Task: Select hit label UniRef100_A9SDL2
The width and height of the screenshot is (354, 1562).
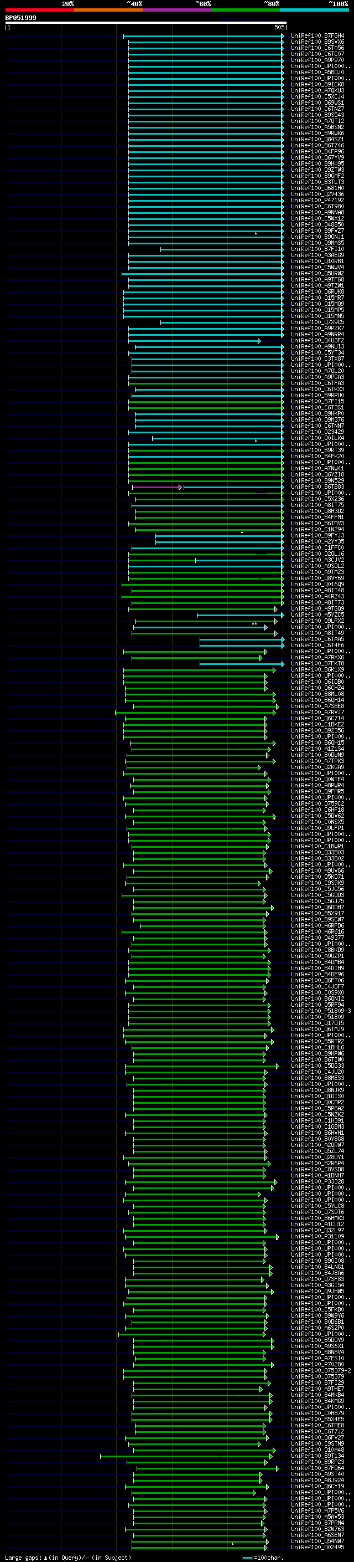Action: (317, 566)
